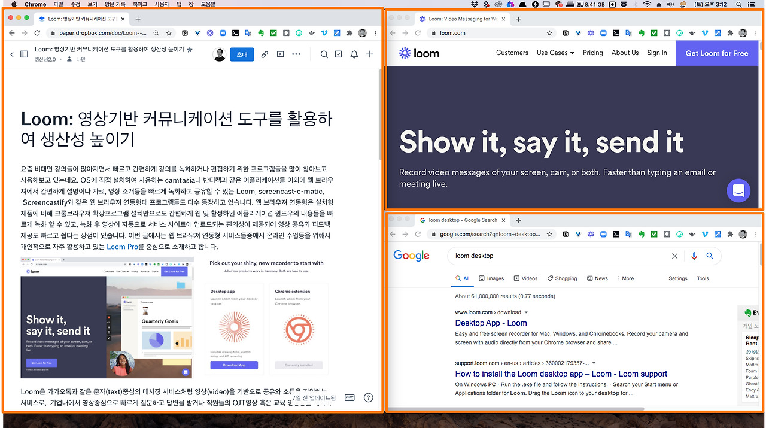Switch to the Videos results tab

[x=525, y=278]
